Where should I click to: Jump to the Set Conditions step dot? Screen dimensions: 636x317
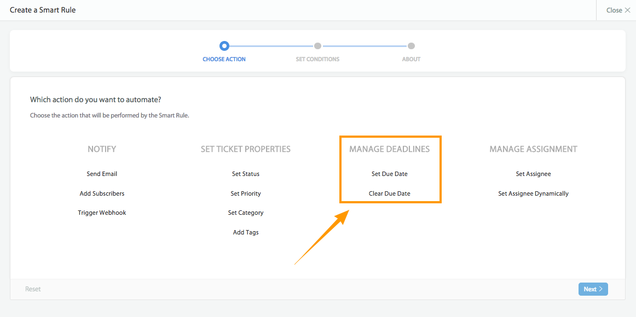[x=317, y=46]
